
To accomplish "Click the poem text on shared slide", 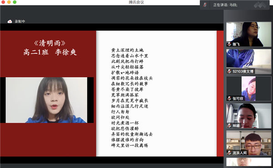I will pyautogui.click(x=132, y=98).
